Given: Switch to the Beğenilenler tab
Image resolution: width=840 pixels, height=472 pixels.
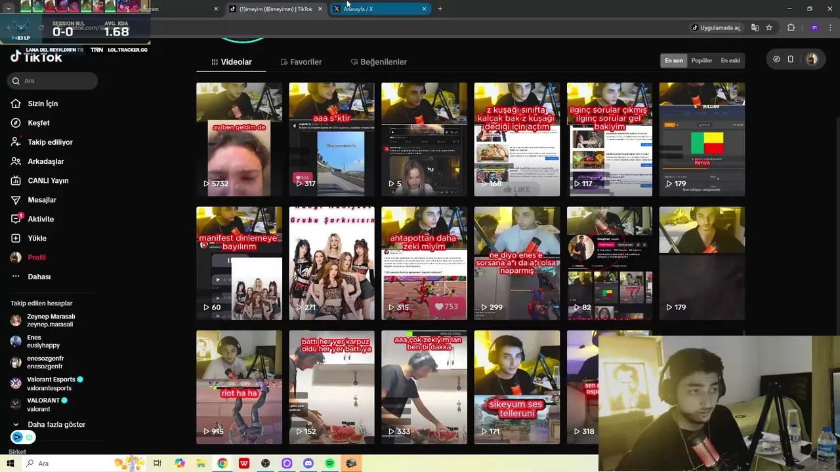Looking at the screenshot, I should 379,62.
